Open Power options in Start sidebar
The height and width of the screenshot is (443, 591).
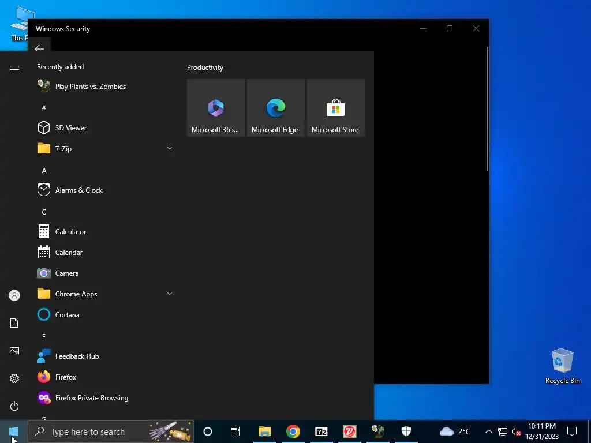point(14,406)
